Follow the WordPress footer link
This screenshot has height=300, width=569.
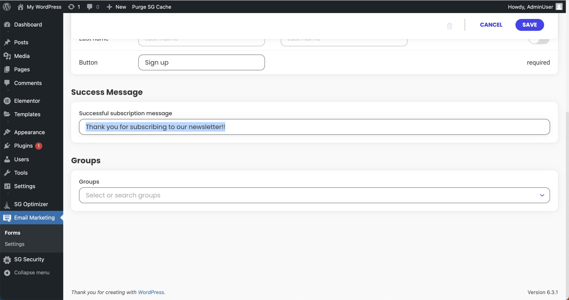(151, 292)
